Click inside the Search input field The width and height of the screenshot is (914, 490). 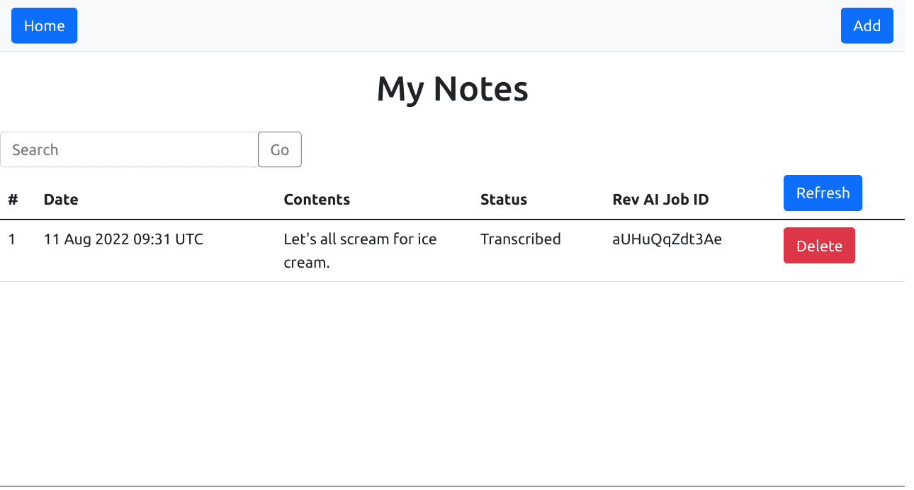pos(128,149)
